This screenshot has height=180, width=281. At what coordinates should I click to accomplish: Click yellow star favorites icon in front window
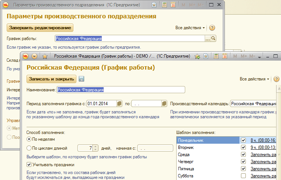tap(45, 57)
